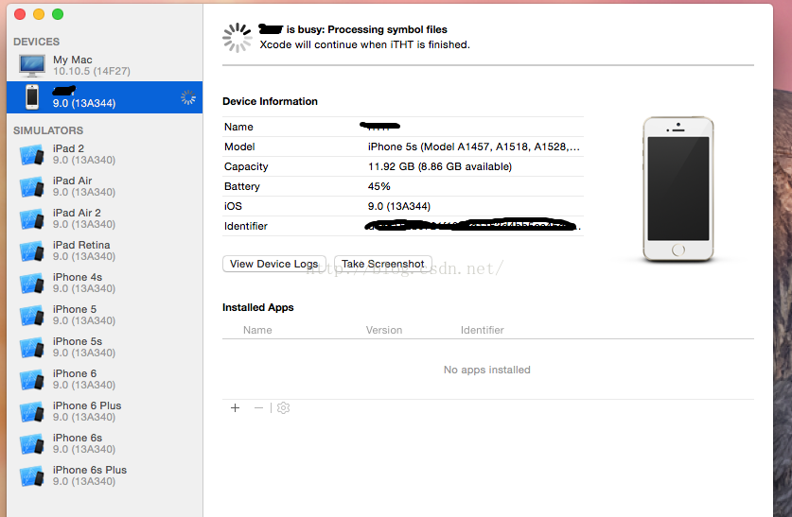This screenshot has height=517, width=792.
Task: Click the redacted Identifier value
Action: point(472,226)
